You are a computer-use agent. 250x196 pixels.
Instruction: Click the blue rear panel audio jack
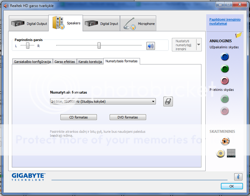coord(224,57)
